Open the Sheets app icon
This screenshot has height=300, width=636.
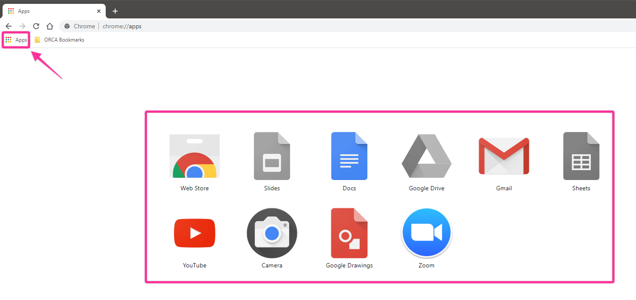pos(581,156)
